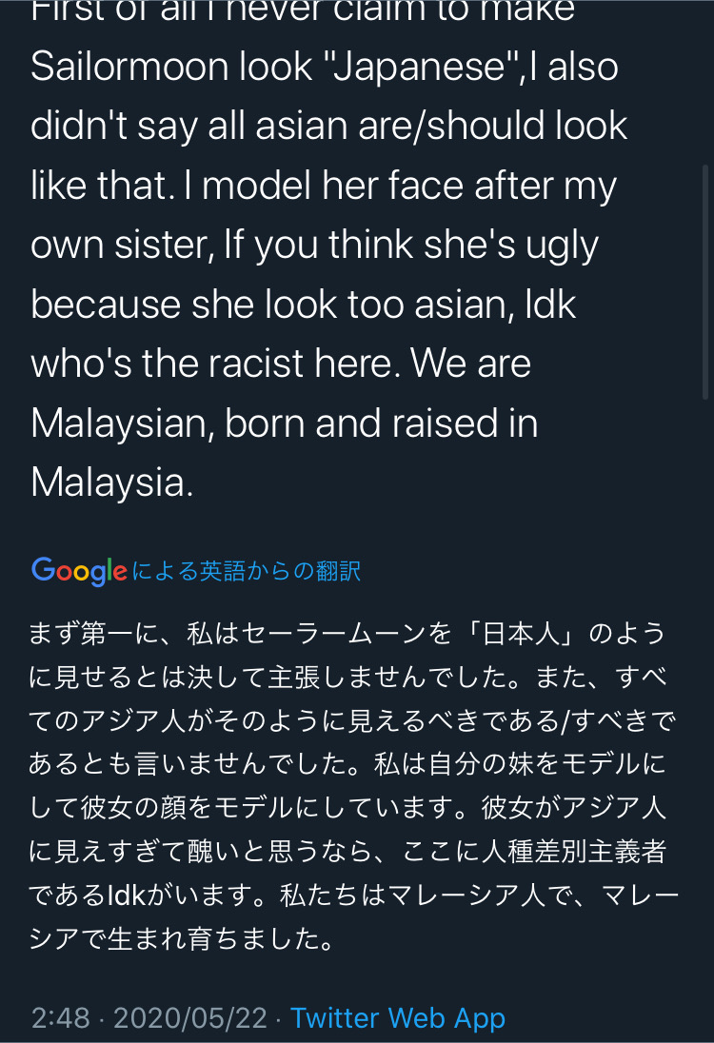Image resolution: width=714 pixels, height=1043 pixels.
Task: Click the translated line starting 'まず第一に'
Action: coord(346,633)
